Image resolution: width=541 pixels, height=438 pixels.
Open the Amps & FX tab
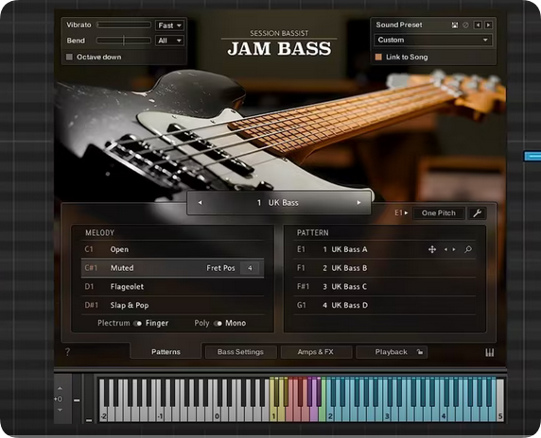[316, 352]
